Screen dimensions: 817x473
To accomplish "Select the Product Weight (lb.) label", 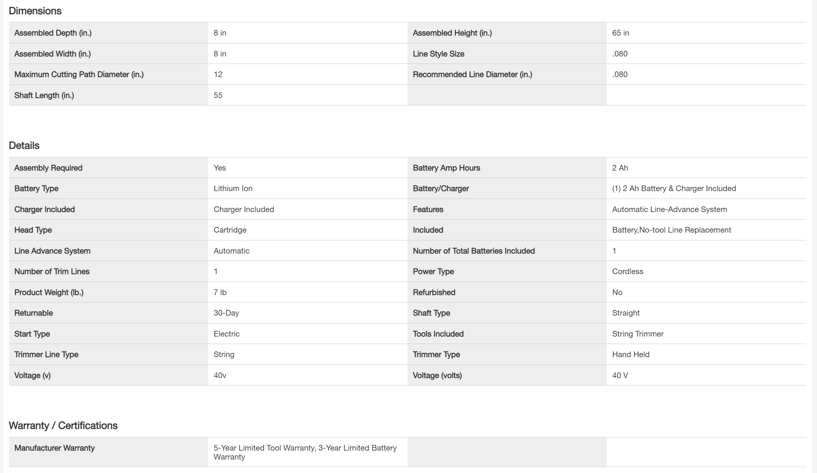I will (x=49, y=292).
